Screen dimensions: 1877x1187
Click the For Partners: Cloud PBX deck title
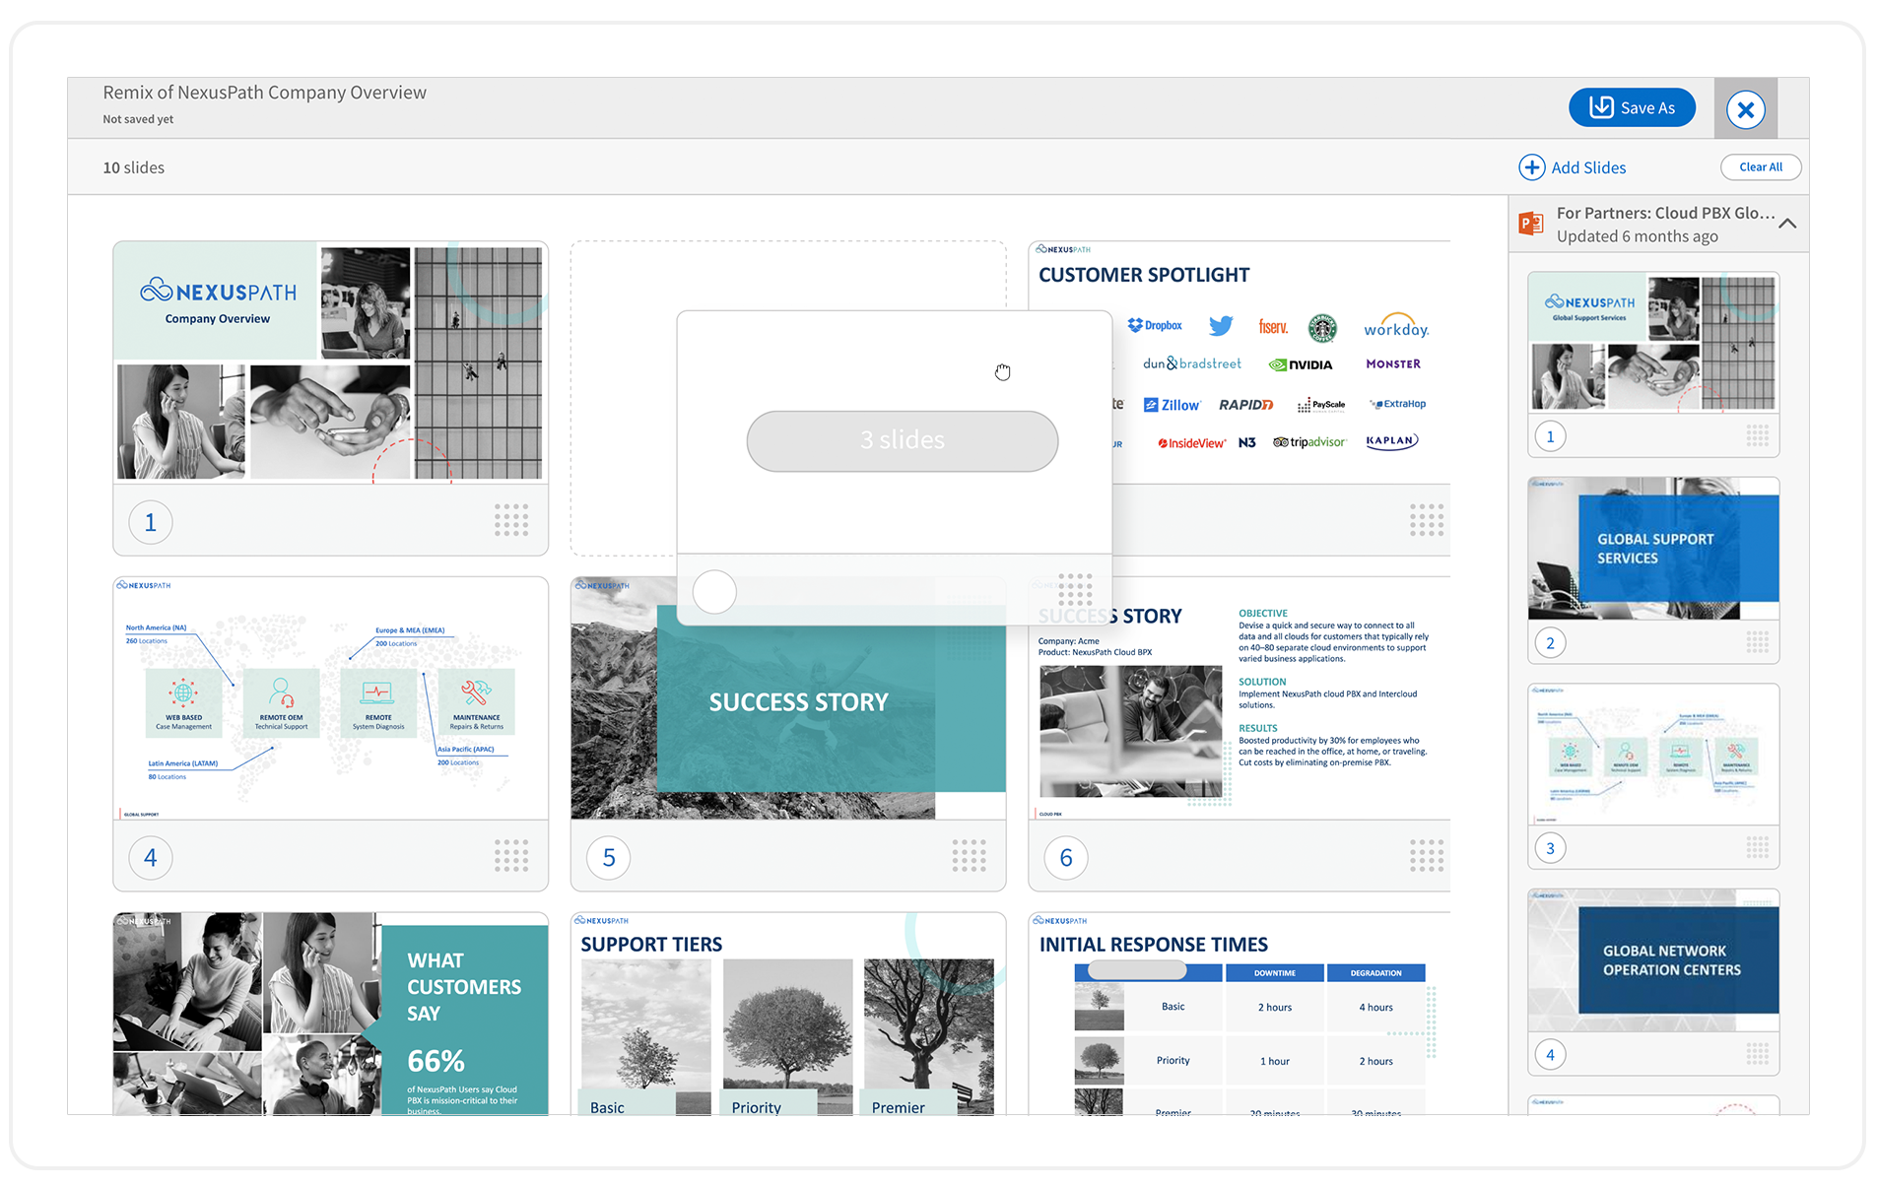1666,213
